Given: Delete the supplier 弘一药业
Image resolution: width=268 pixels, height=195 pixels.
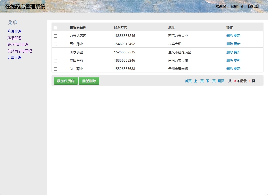Looking at the screenshot, I should 230,69.
